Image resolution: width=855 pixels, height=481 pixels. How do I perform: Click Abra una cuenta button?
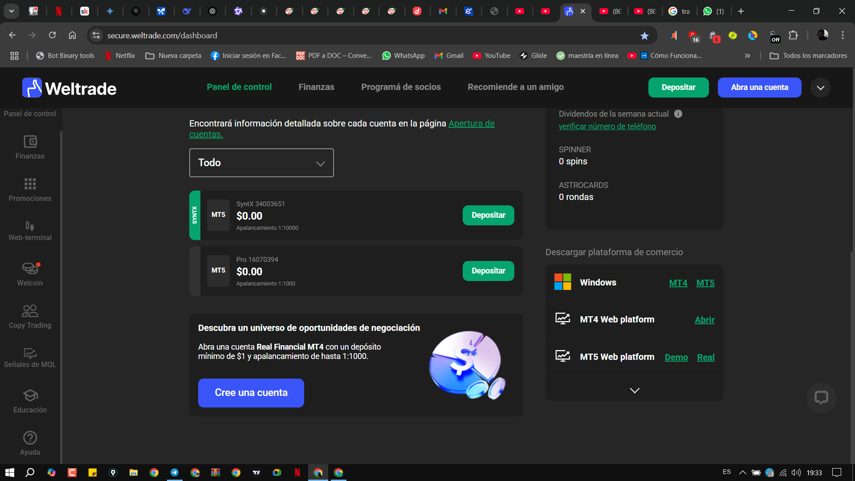point(759,87)
